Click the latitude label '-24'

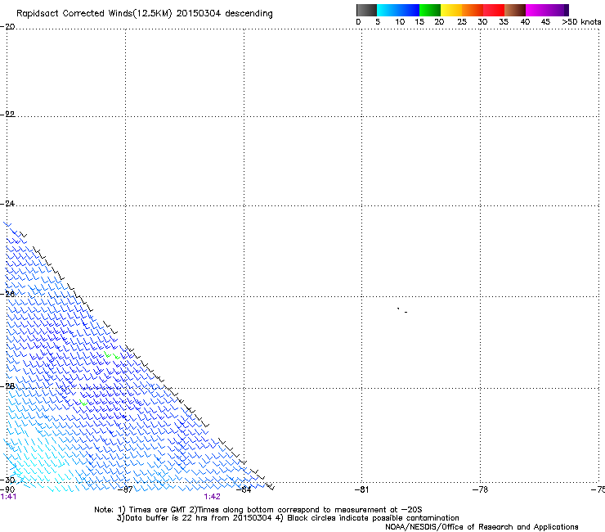click(7, 204)
